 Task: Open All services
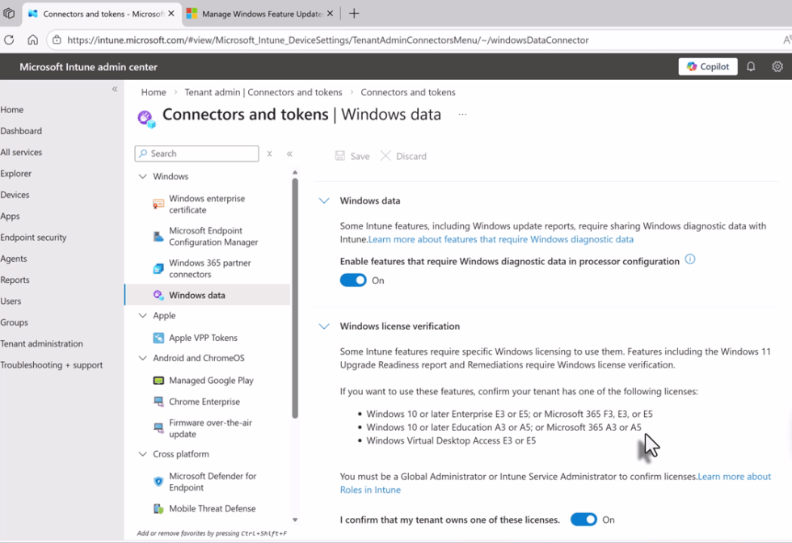pos(21,152)
